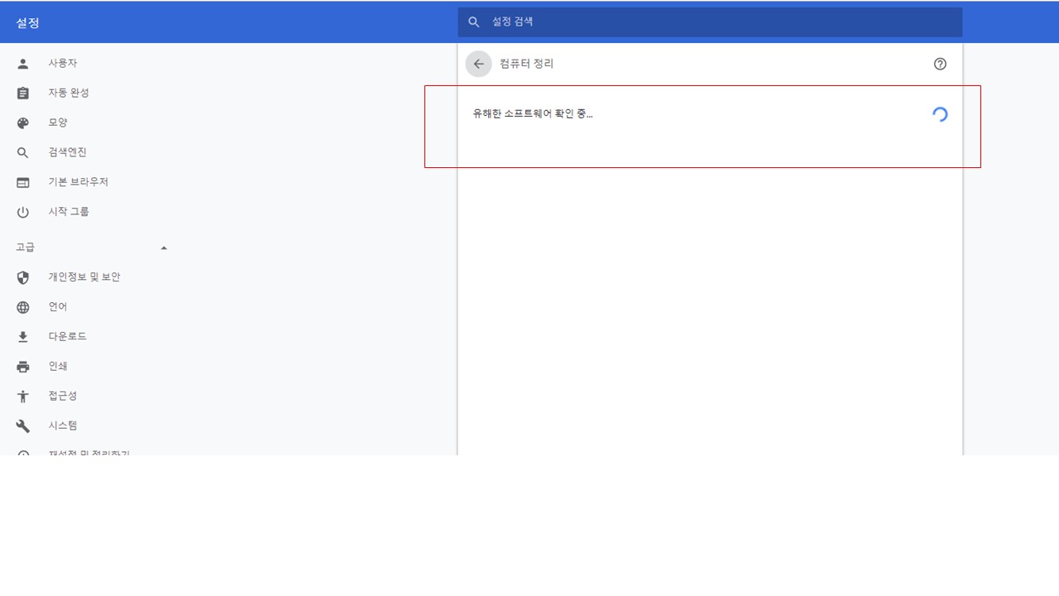Click the magnifier icon beside 검색엔진
This screenshot has height=596, width=1059.
point(23,153)
